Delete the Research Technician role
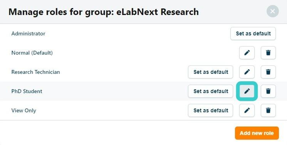287x145 pixels. (x=268, y=72)
